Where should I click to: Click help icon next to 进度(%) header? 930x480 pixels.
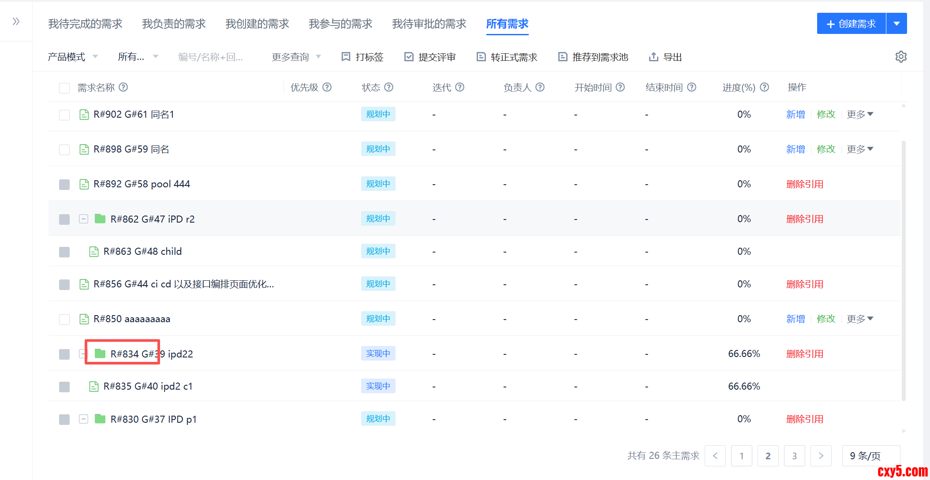(765, 87)
